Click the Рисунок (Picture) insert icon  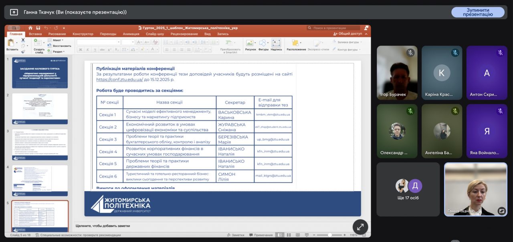click(250, 43)
